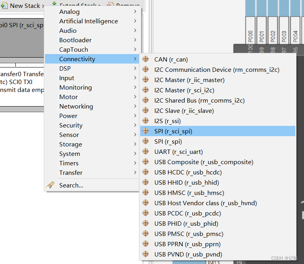Image resolution: width=304 pixels, height=264 pixels.
Task: Click the icon beside SPI (r_spi)
Action: pos(145,141)
